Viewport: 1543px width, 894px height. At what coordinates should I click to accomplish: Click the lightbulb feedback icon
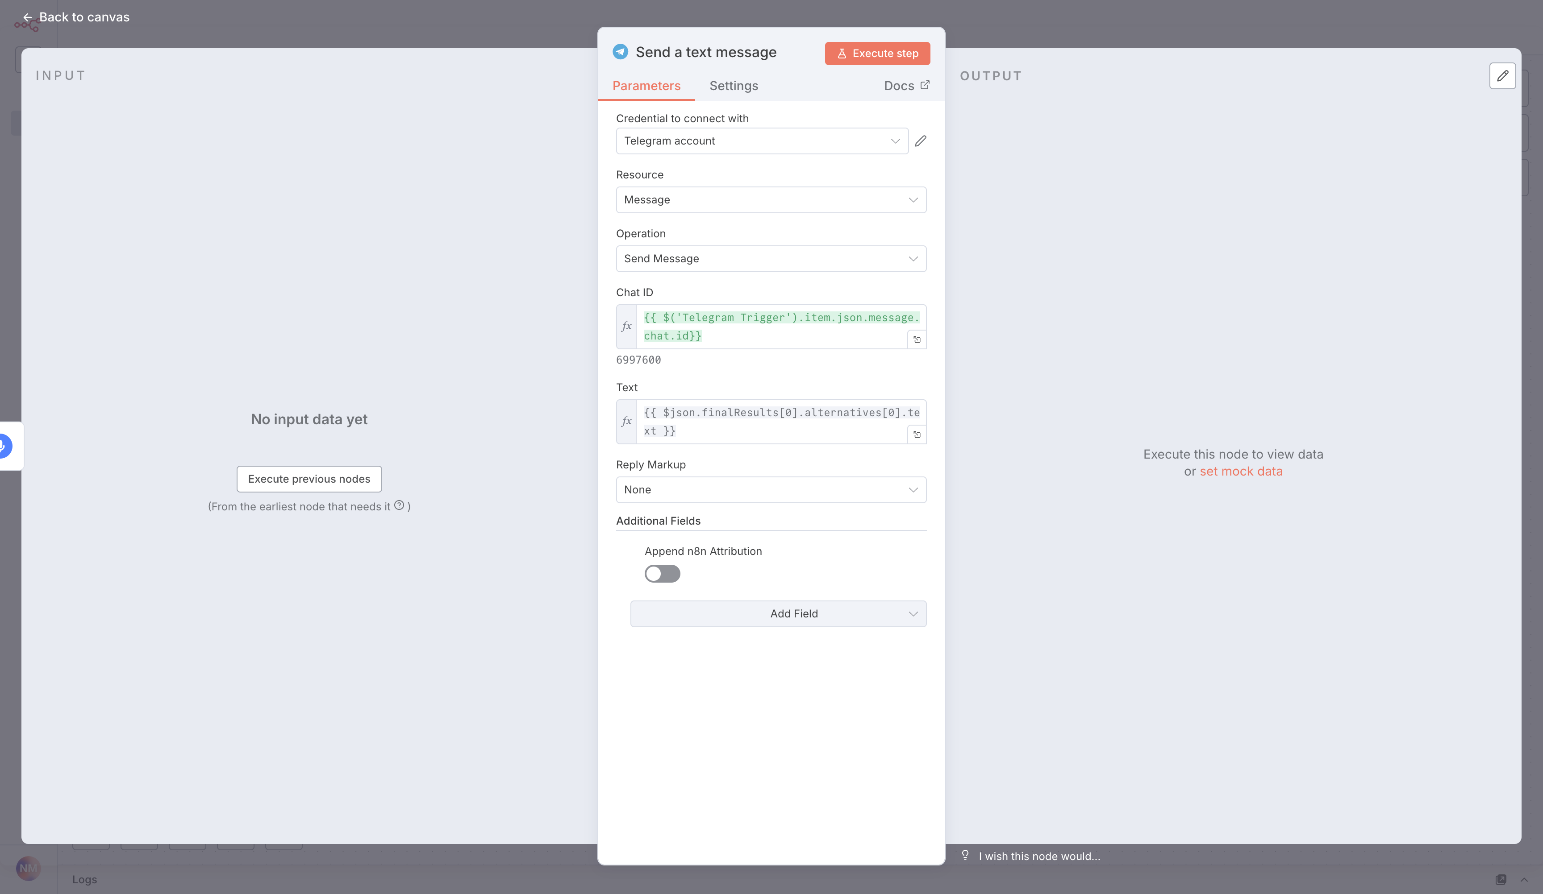pyautogui.click(x=965, y=855)
